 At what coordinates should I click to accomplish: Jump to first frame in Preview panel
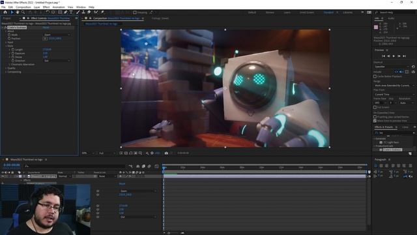[383, 56]
